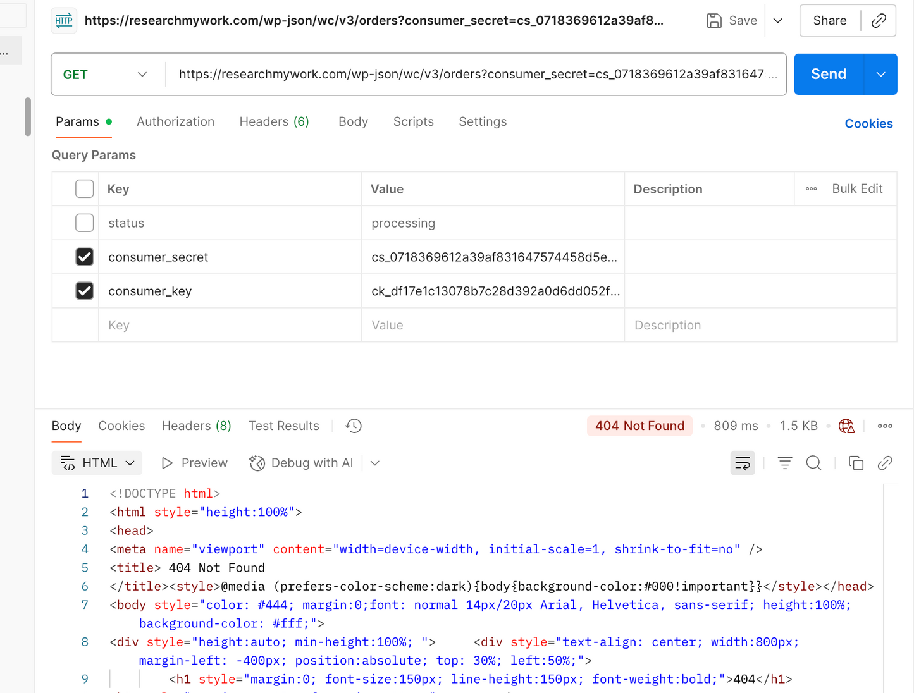This screenshot has width=914, height=693.
Task: Click the HTTP request type icon
Action: click(x=64, y=21)
